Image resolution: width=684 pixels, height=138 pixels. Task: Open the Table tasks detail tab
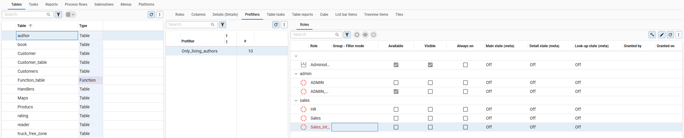coord(276,15)
